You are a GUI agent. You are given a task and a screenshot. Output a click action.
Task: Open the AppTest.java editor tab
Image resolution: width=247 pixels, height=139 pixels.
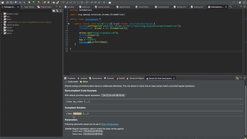[x=123, y=7]
